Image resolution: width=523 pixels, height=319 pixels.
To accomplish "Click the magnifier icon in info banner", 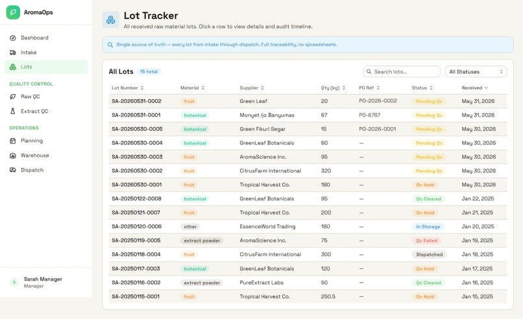I will 110,45.
